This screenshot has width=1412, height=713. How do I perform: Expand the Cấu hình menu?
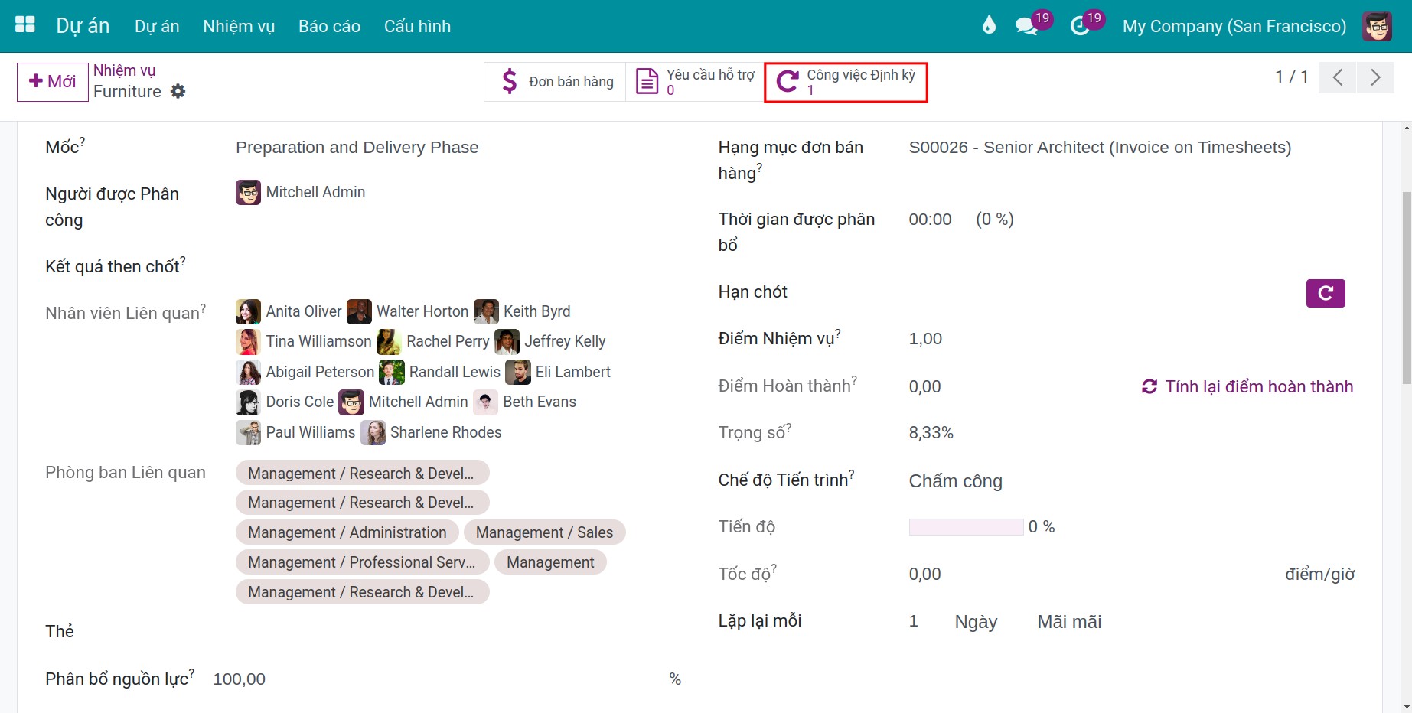click(x=417, y=26)
